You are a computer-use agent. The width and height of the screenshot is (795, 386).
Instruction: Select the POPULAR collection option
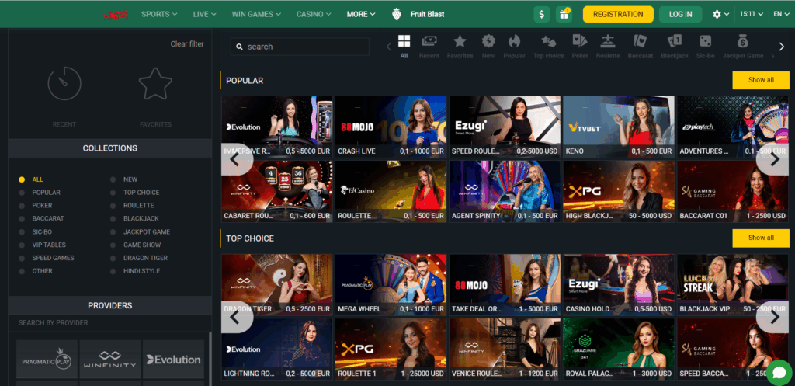pos(40,193)
